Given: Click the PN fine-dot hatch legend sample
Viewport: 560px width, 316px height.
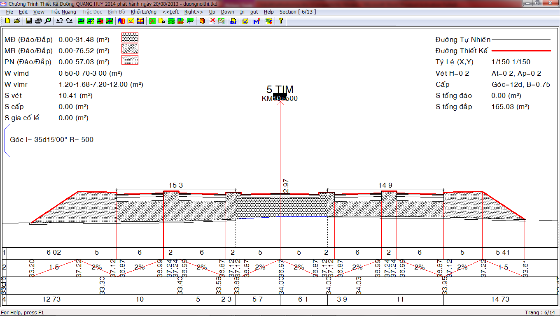Looking at the screenshot, I should [130, 60].
